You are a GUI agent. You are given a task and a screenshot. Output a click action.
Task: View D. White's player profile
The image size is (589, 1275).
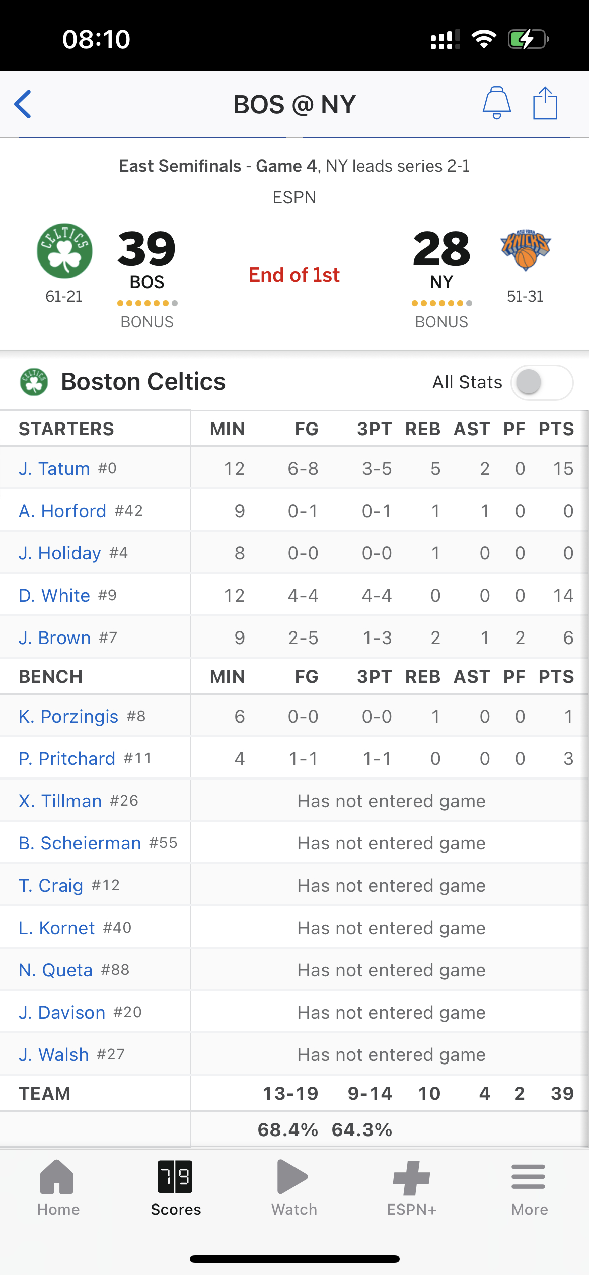[54, 595]
